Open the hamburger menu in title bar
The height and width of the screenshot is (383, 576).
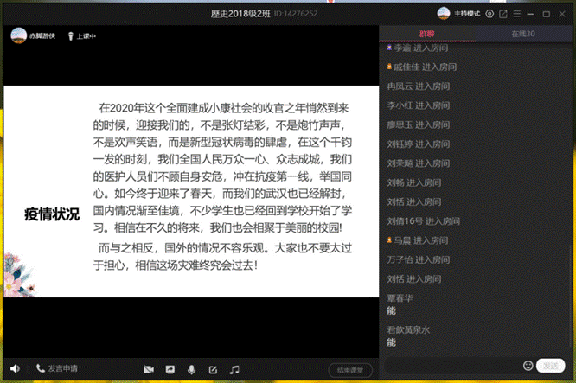[518, 14]
